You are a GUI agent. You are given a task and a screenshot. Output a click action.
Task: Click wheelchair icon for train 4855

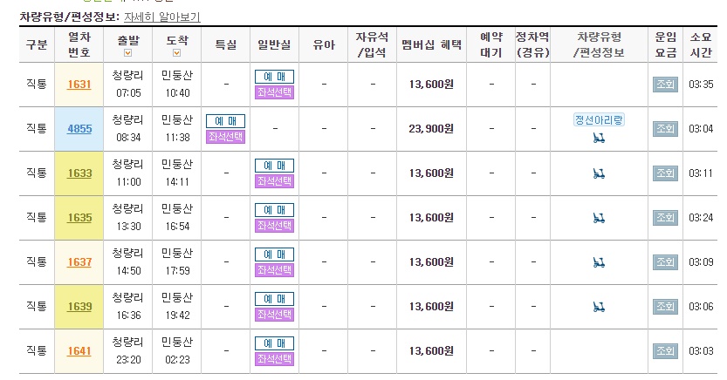tap(599, 138)
